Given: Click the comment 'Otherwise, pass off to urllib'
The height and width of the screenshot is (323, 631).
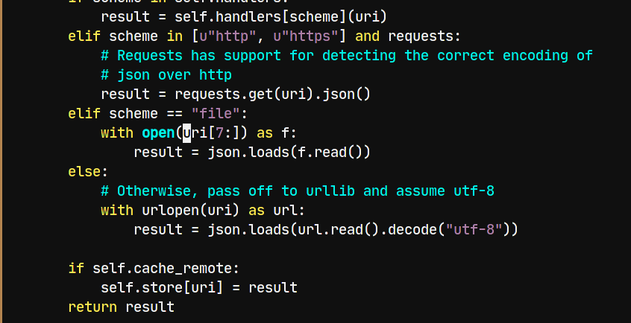Looking at the screenshot, I should 236,191.
